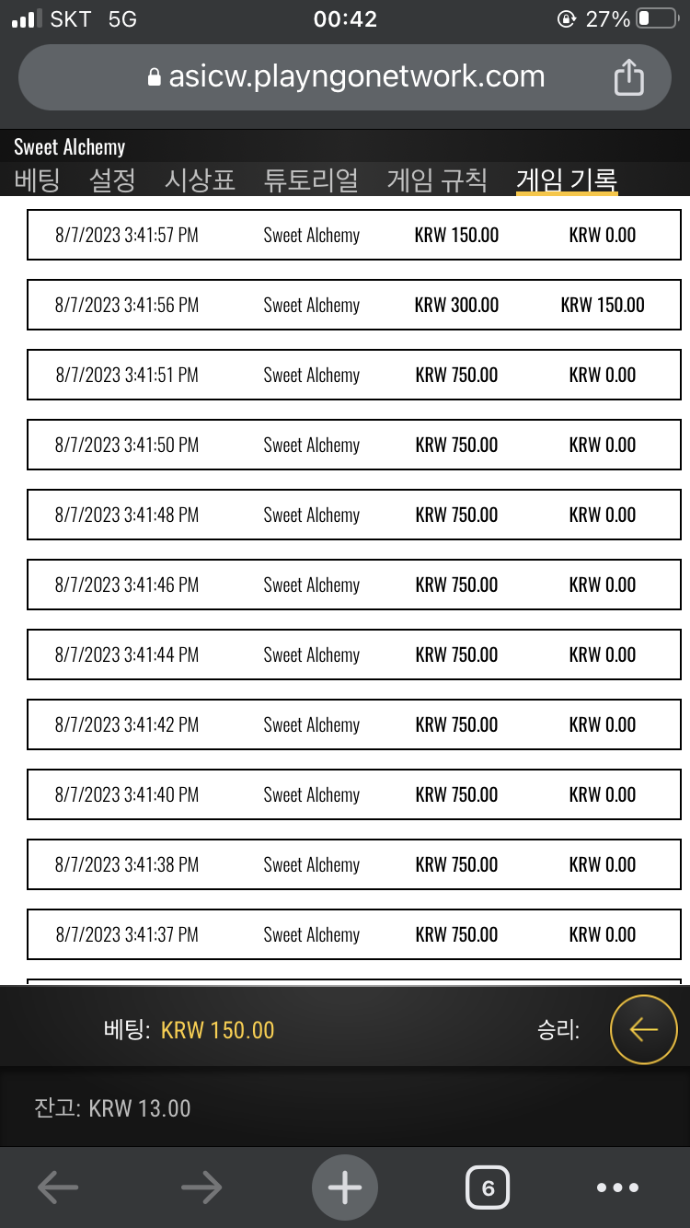Open the 3:41:56 PM KRW 300.00 record

pyautogui.click(x=354, y=305)
